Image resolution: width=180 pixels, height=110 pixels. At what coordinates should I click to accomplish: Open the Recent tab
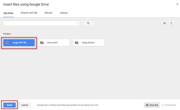(x=49, y=13)
